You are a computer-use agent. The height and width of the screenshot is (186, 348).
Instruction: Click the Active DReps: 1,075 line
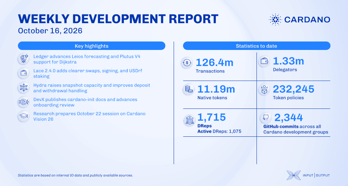click(219, 131)
